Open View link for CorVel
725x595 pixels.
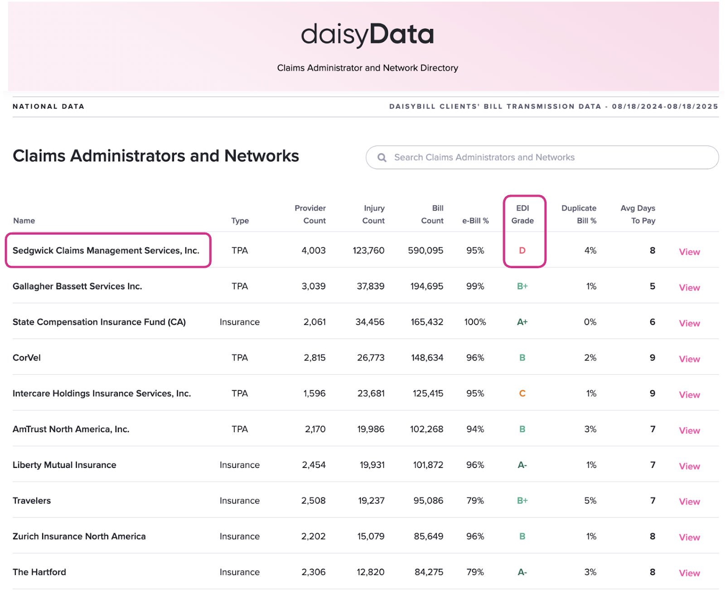coord(689,359)
